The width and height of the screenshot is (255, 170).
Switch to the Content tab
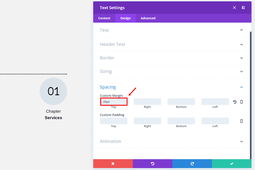click(104, 18)
